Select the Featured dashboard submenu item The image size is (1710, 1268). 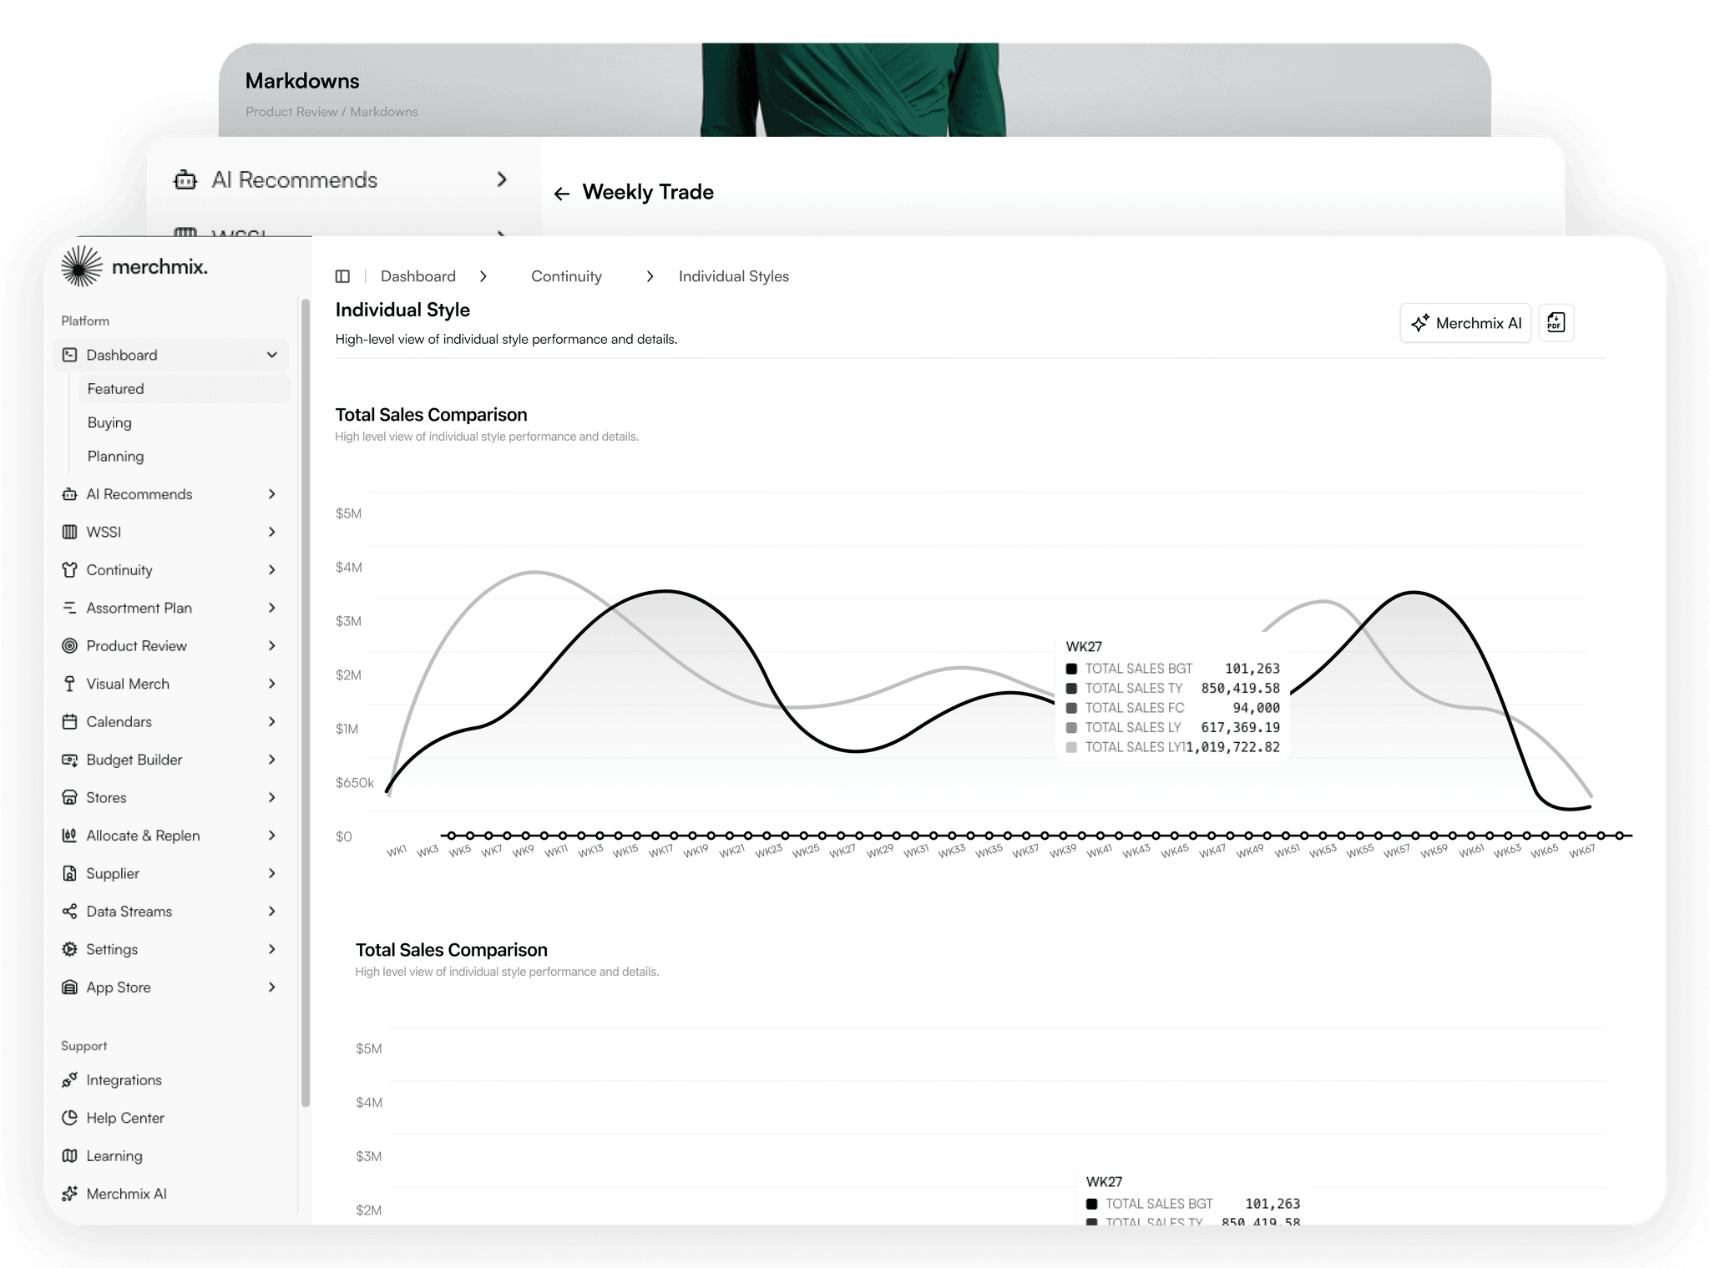pyautogui.click(x=116, y=389)
